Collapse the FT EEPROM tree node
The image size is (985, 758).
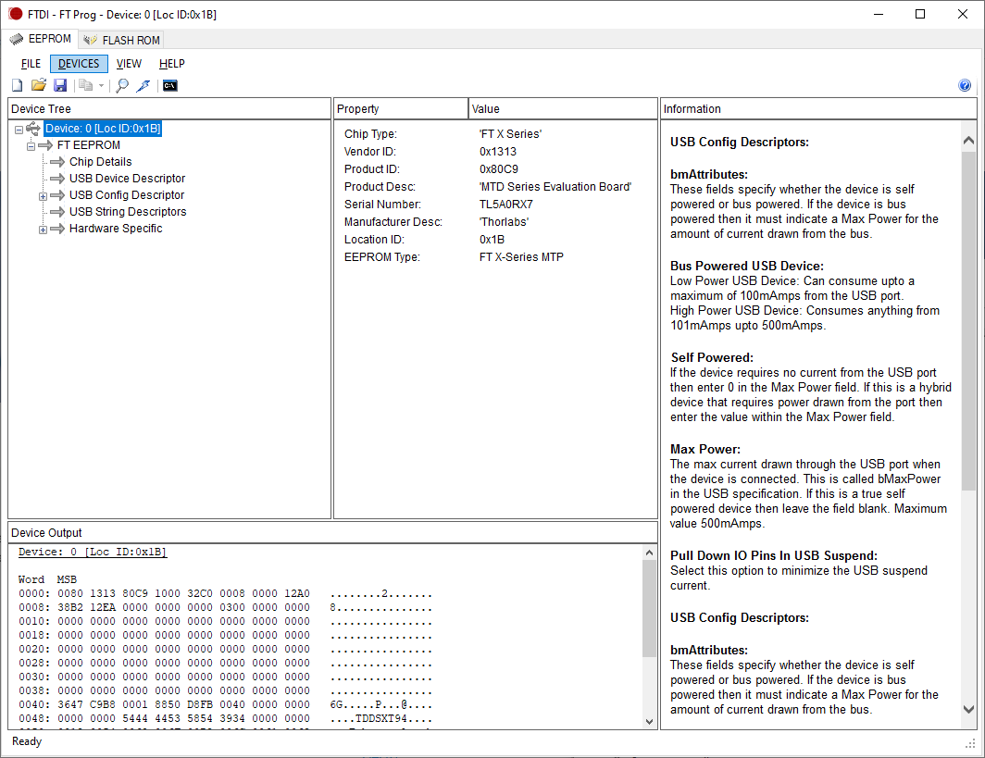click(x=31, y=146)
